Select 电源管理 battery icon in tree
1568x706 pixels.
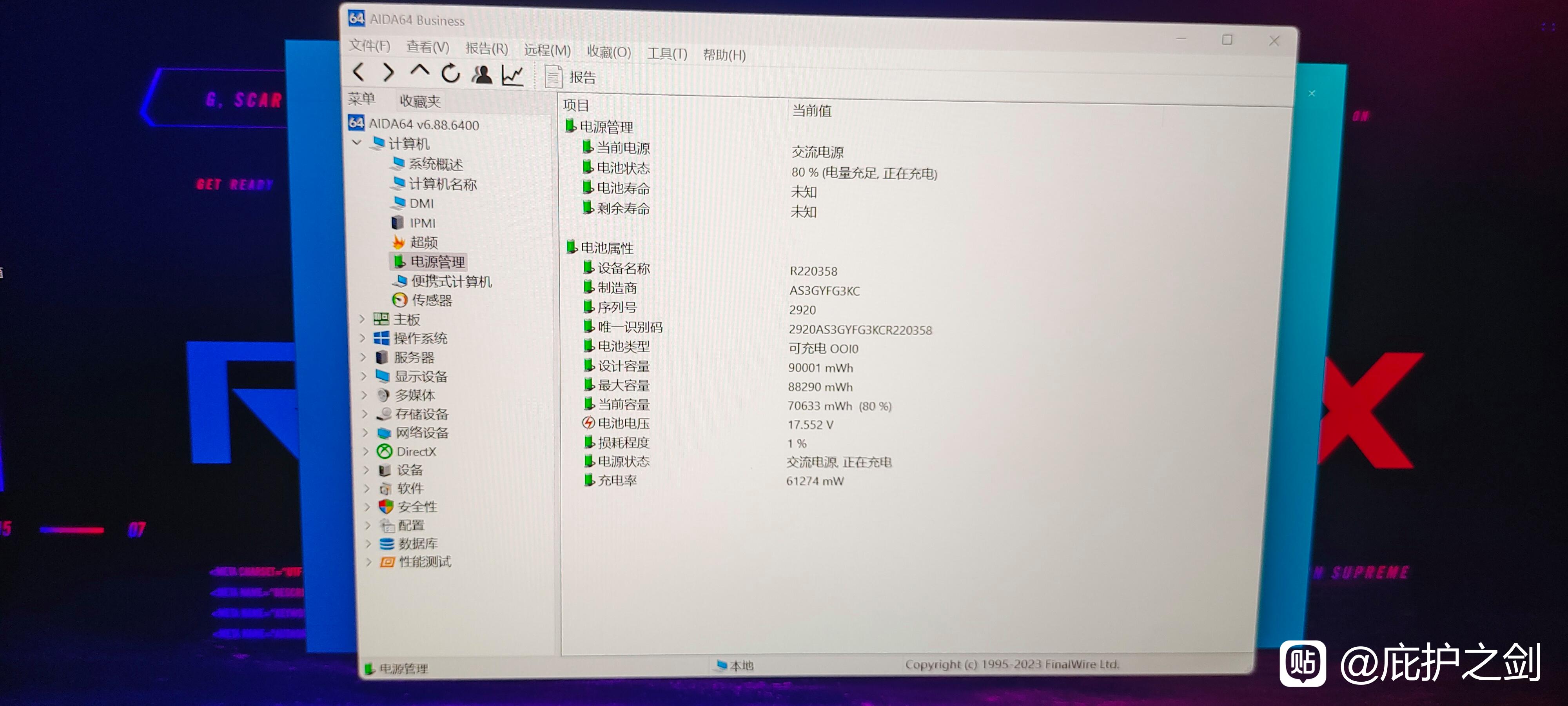tap(399, 261)
